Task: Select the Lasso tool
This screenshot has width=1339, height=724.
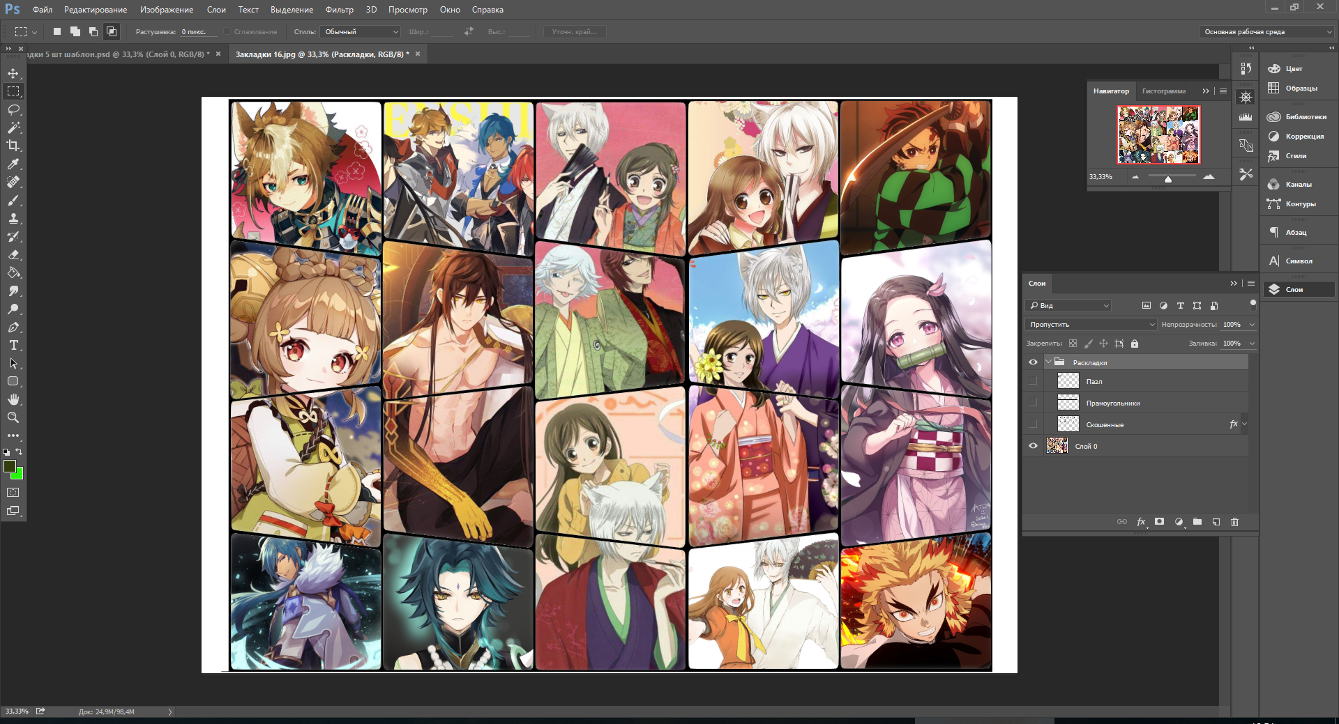Action: pyautogui.click(x=13, y=109)
